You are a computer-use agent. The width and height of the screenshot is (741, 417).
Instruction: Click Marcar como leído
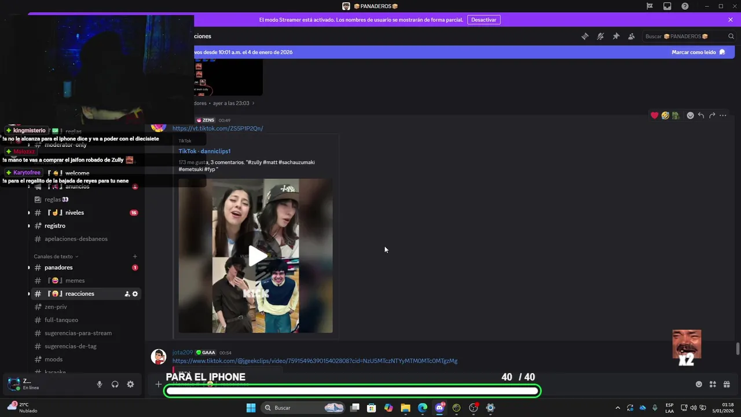[x=698, y=52]
